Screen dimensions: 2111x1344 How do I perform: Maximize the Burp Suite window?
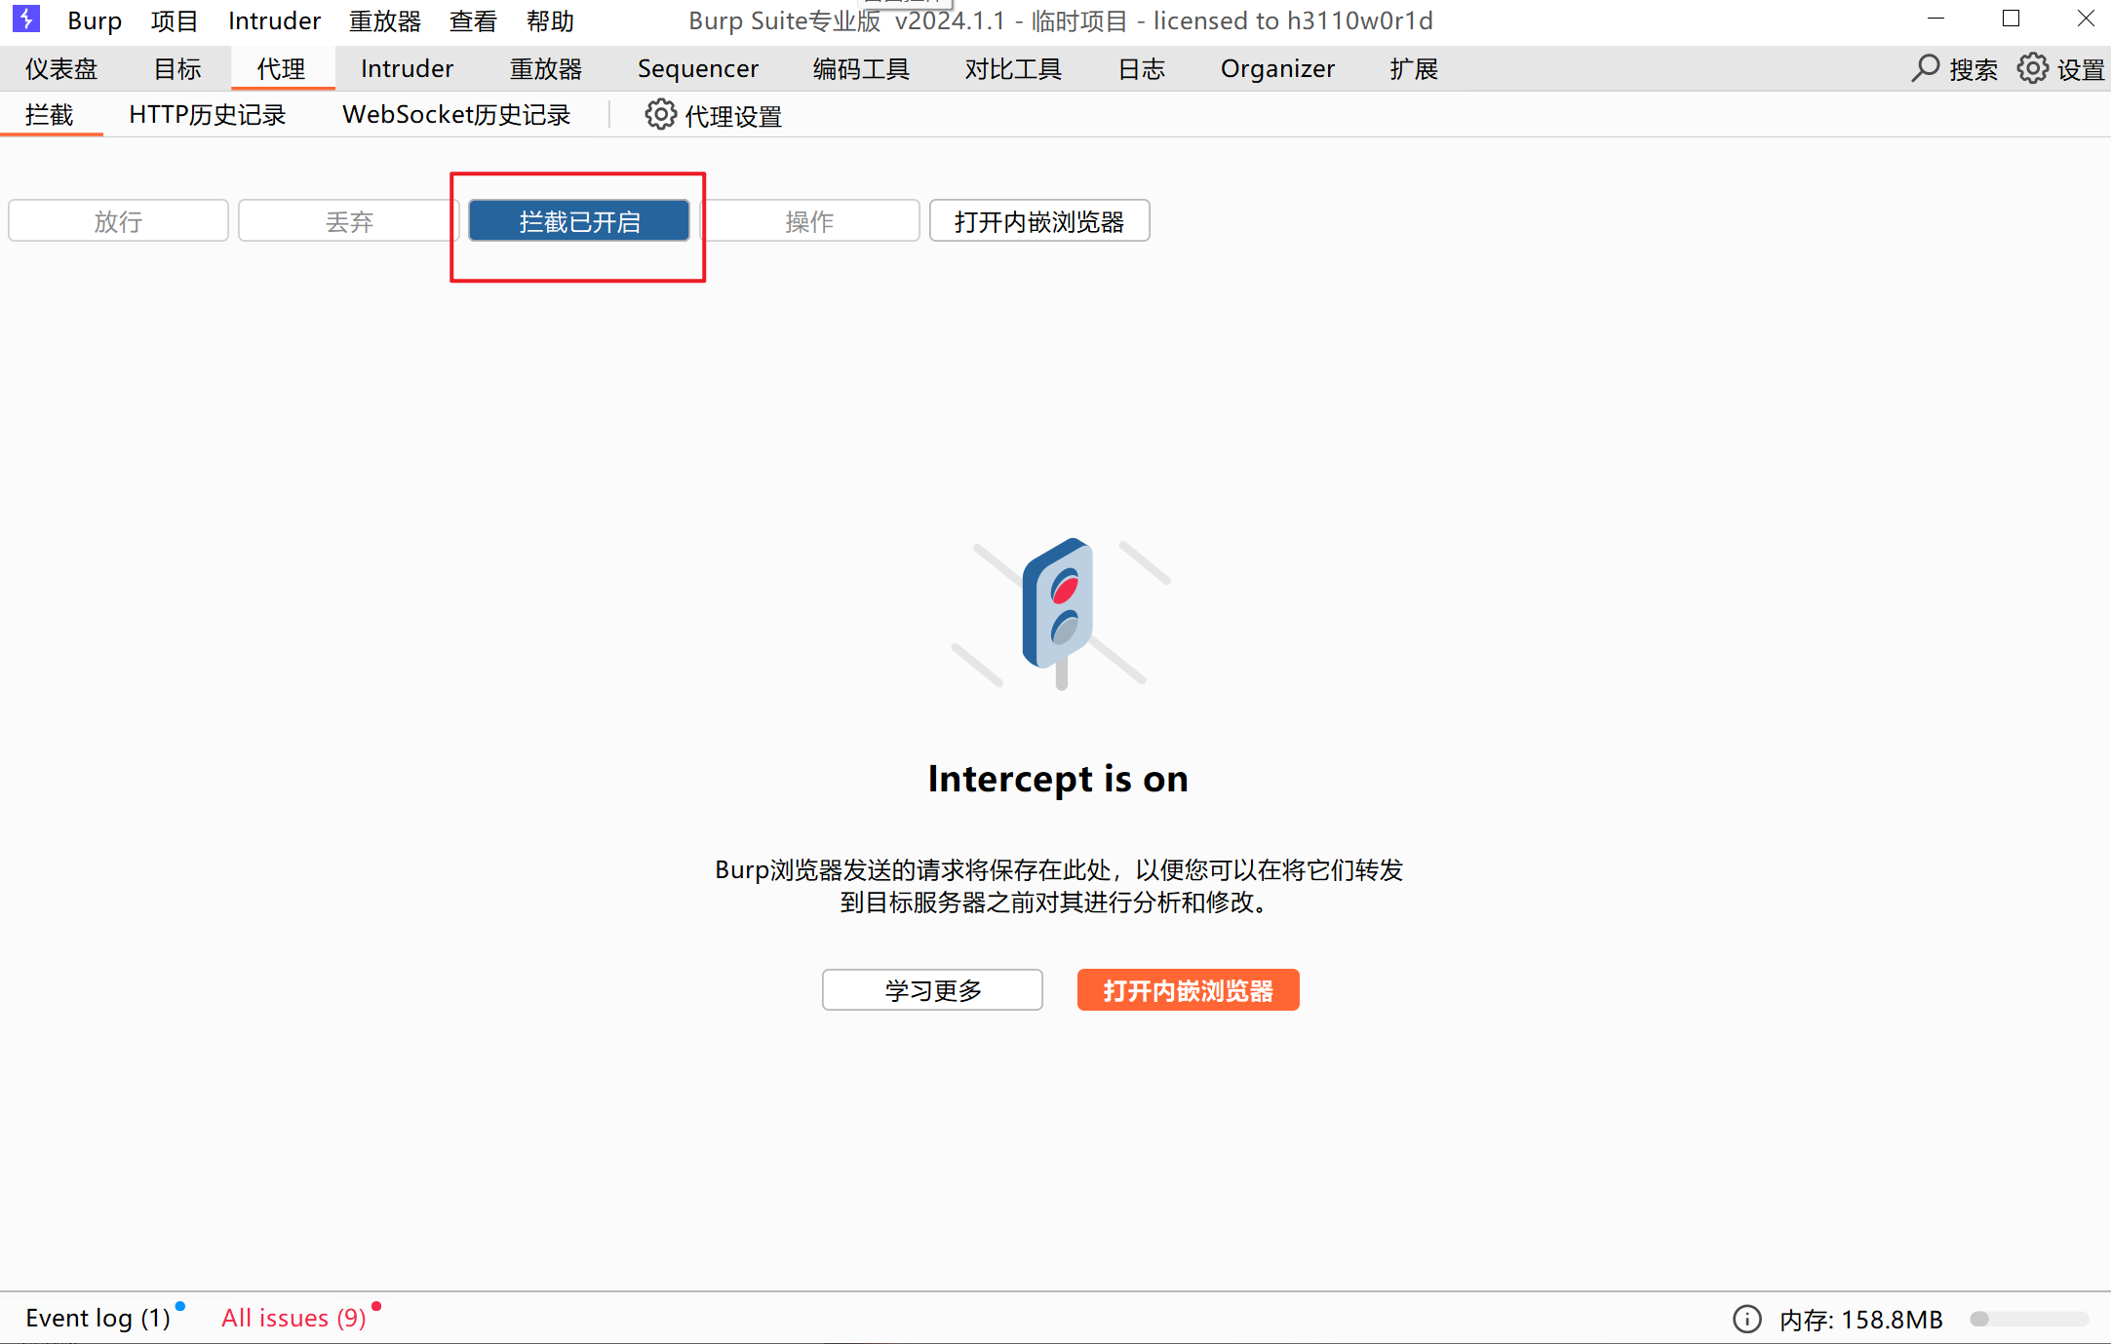(x=2011, y=19)
